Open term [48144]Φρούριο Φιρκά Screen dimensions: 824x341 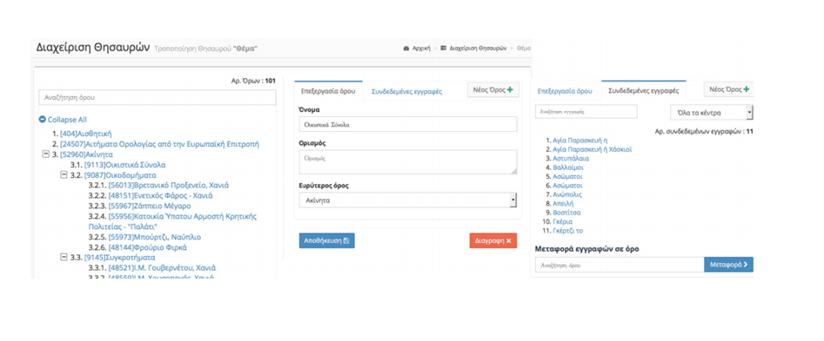[x=148, y=247]
